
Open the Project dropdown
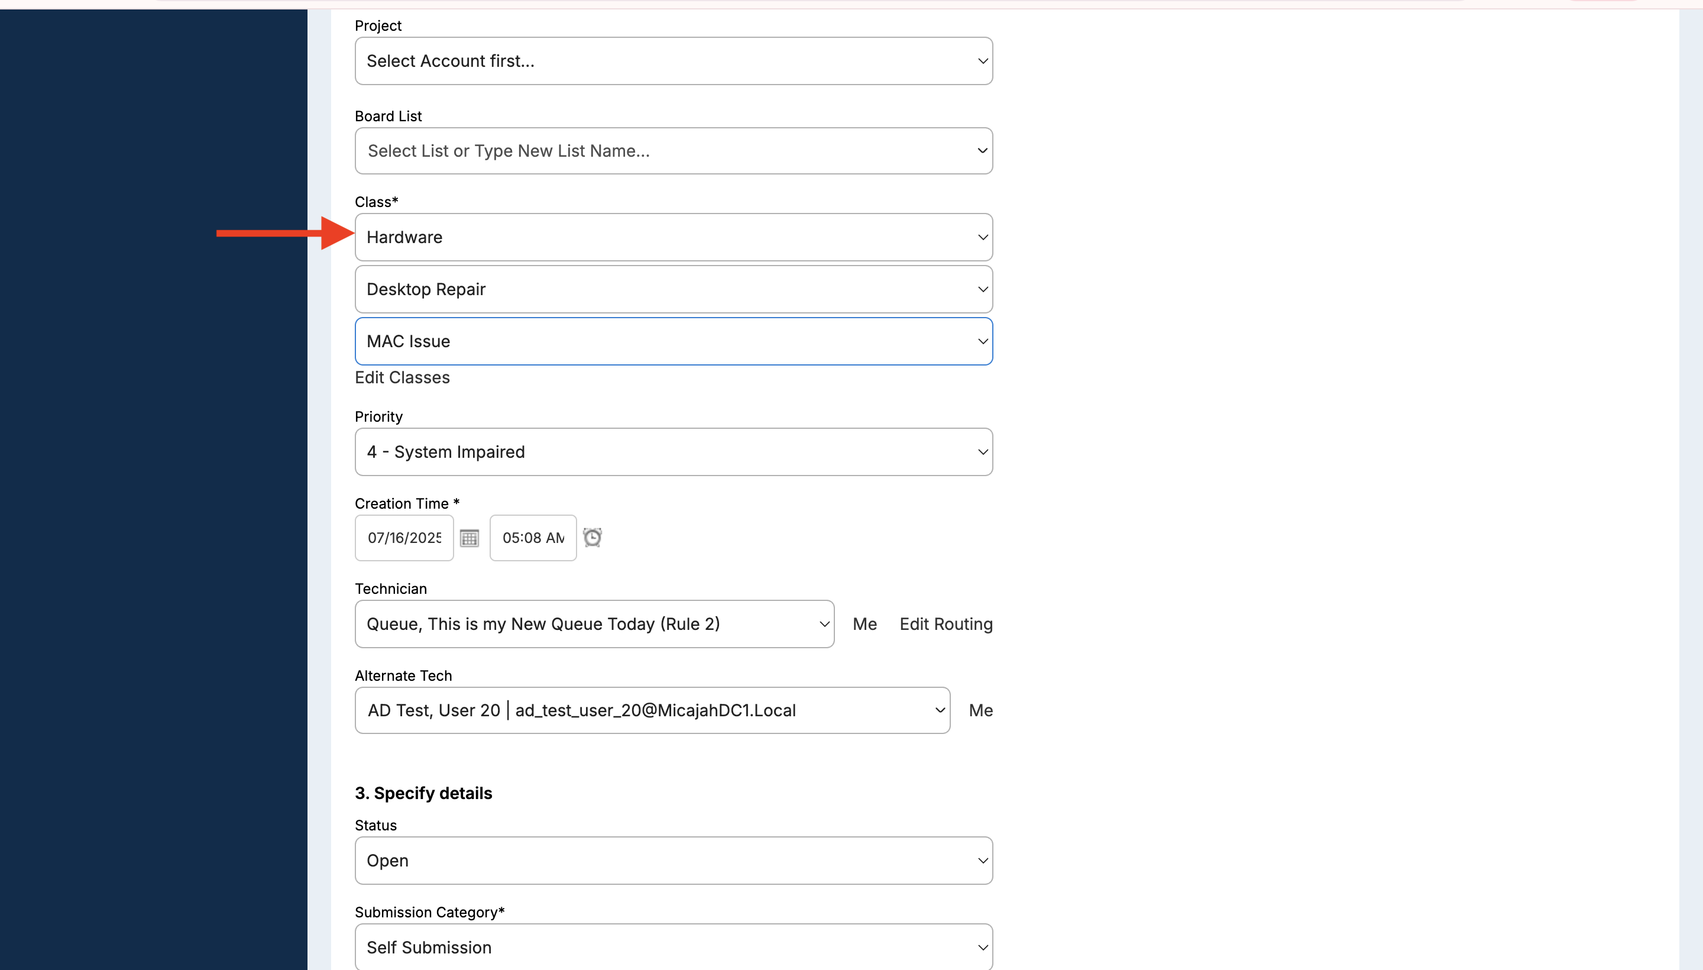pos(673,60)
